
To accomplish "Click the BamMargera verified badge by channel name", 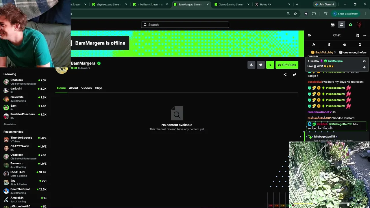I will point(99,63).
